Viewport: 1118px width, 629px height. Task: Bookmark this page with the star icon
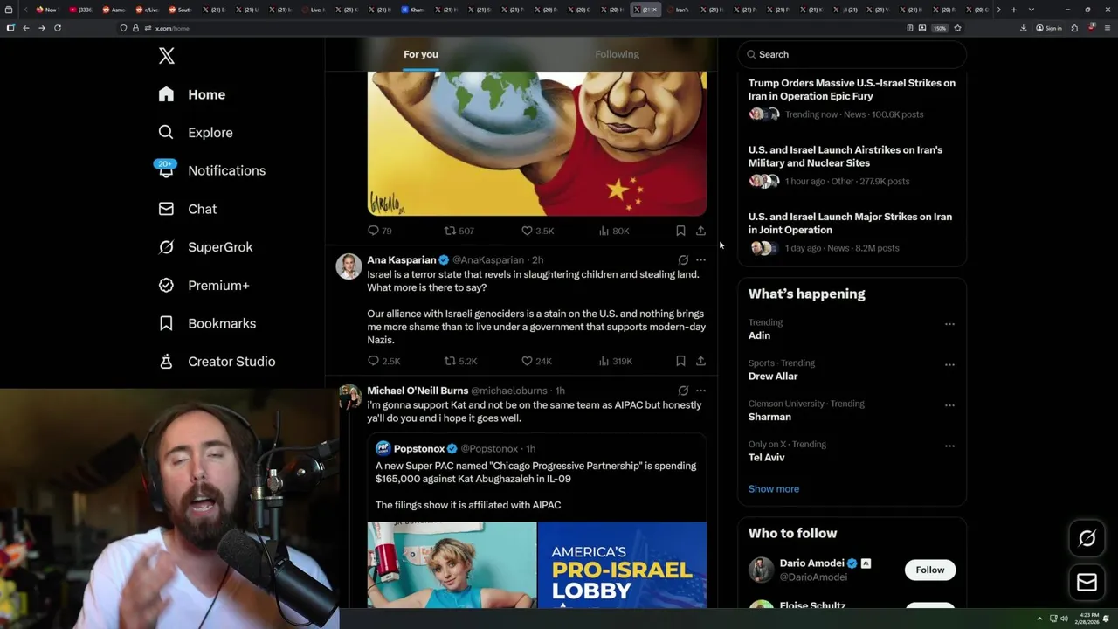tap(957, 28)
